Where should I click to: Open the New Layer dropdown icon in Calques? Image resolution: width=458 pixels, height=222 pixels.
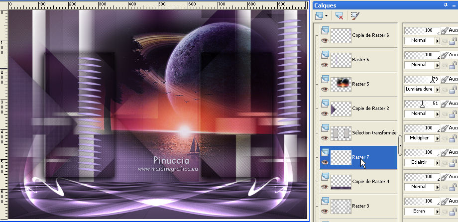(321, 15)
